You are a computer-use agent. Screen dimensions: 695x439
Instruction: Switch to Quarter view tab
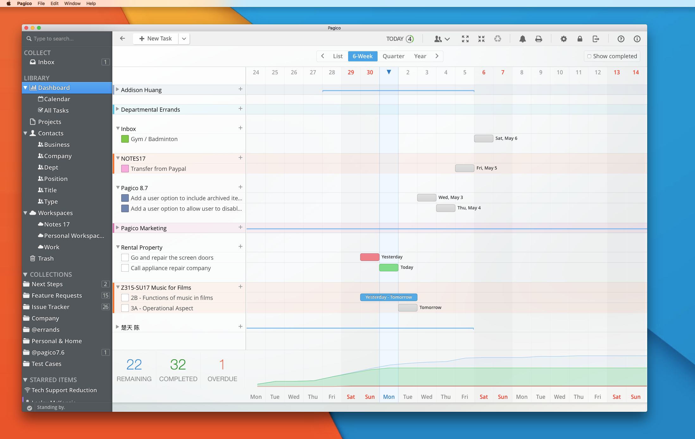(393, 56)
